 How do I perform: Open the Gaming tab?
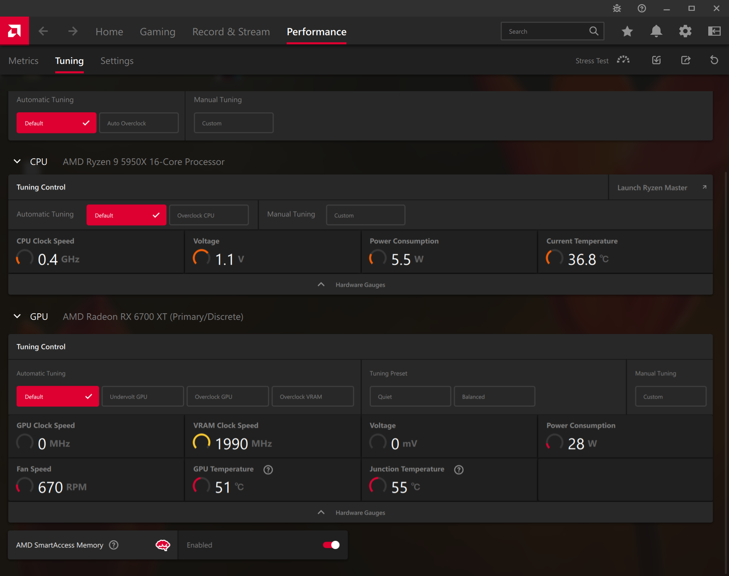pyautogui.click(x=157, y=31)
